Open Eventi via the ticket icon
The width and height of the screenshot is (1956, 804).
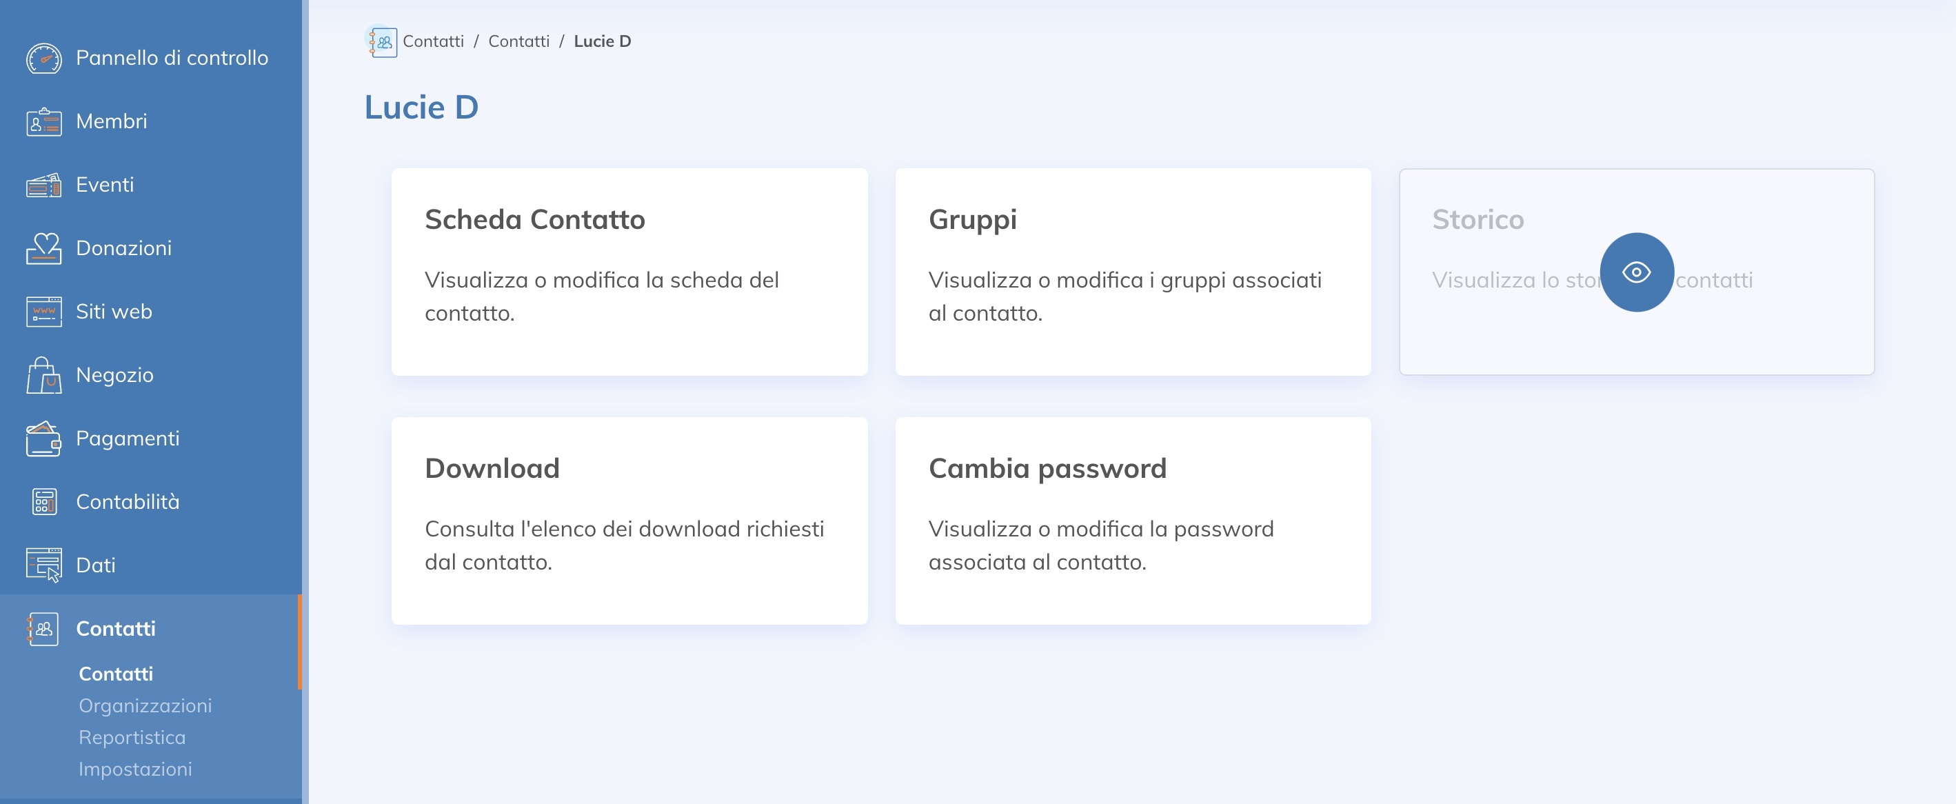point(44,185)
